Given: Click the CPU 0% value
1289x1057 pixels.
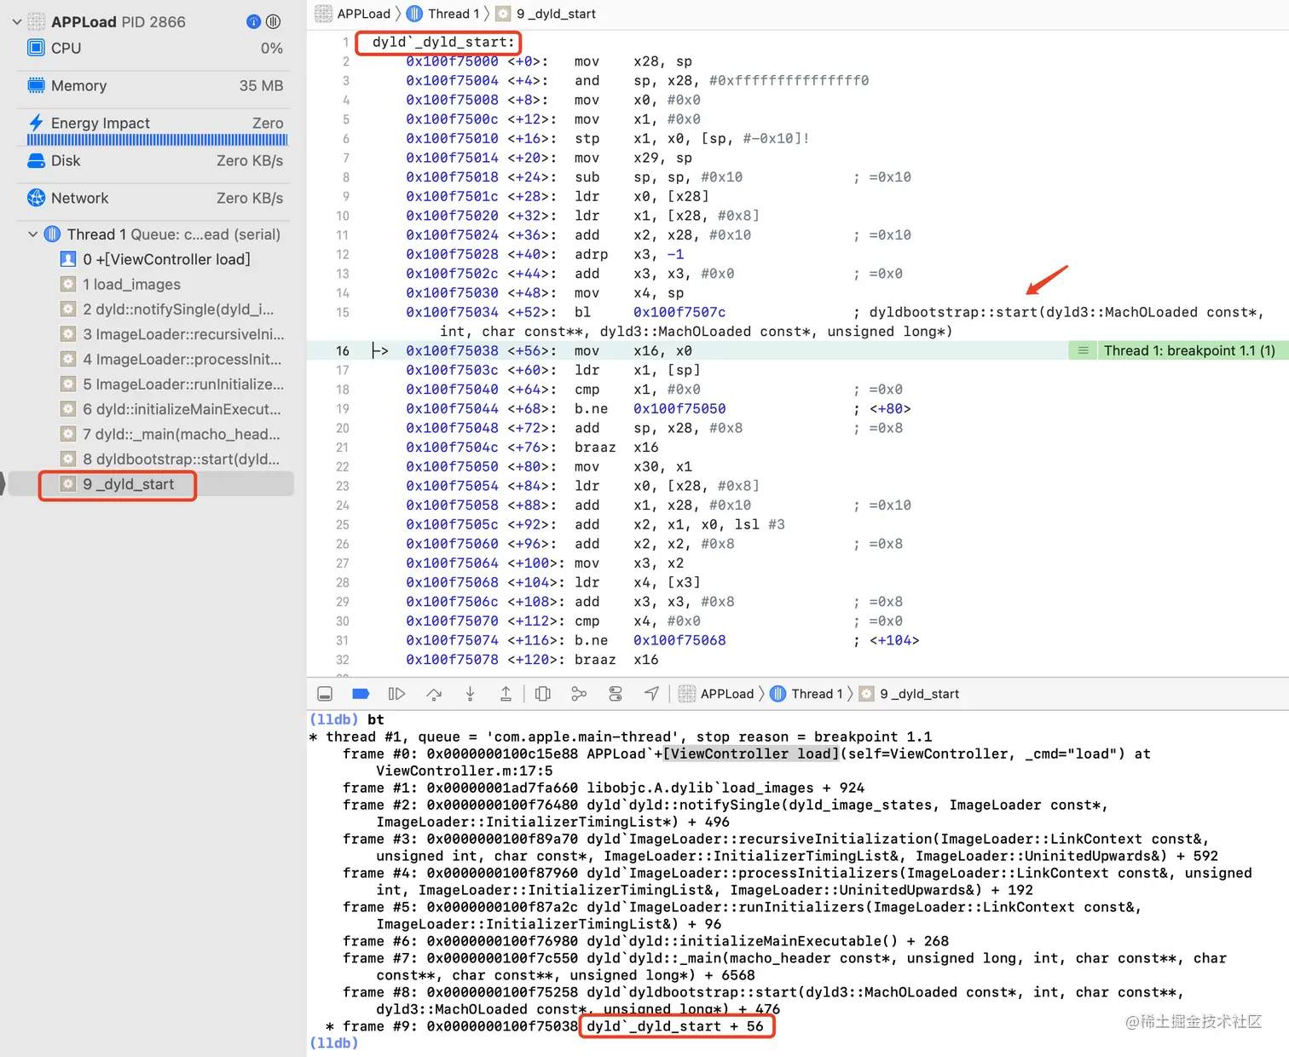Looking at the screenshot, I should coord(272,49).
